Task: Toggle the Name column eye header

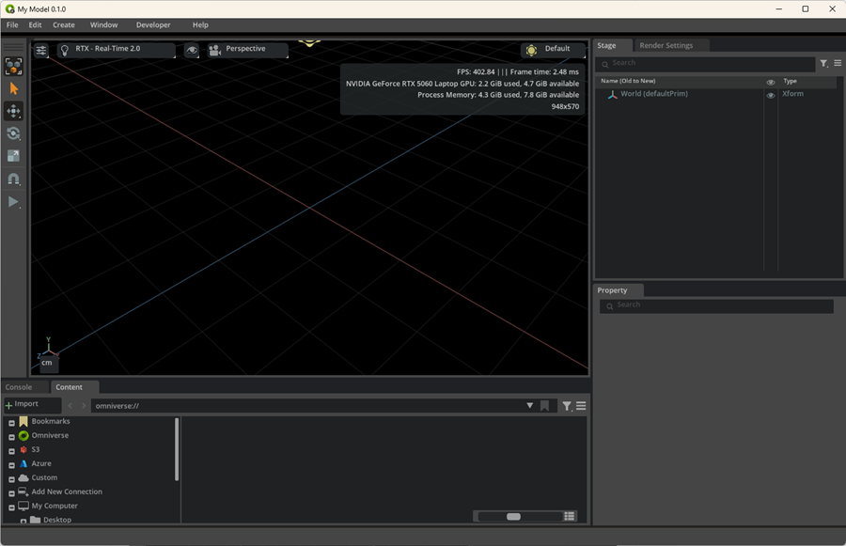Action: [x=771, y=81]
